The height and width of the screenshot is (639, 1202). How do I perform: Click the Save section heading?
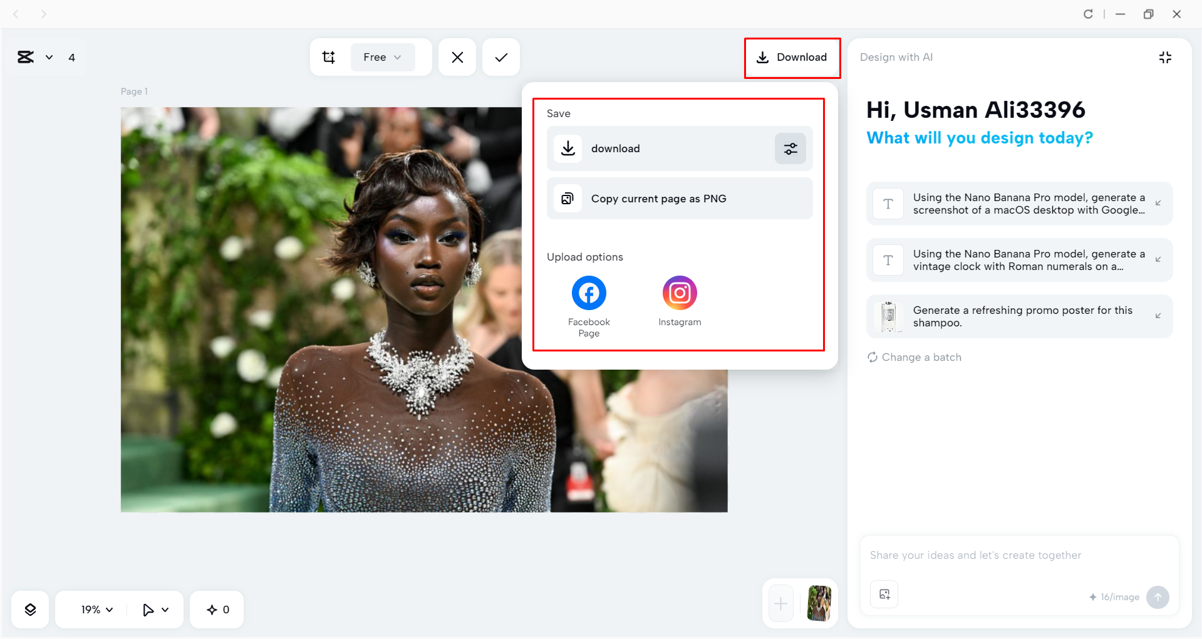point(559,113)
